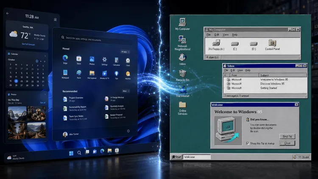The width and height of the screenshot is (318, 179).
Task: Open My Computer desktop icon
Action: point(182,24)
